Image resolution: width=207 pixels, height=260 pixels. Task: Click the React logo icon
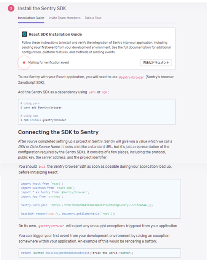(x=24, y=34)
